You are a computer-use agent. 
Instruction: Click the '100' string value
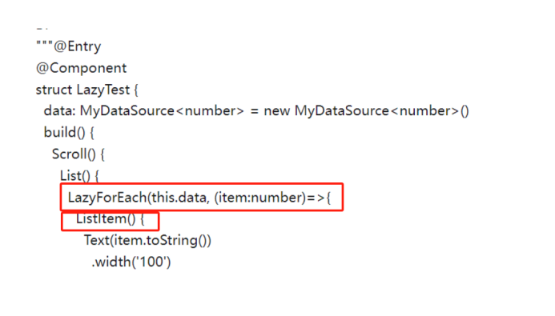[151, 262]
